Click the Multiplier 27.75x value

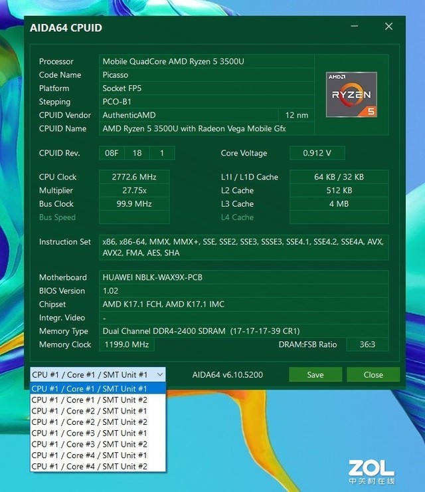pyautogui.click(x=134, y=190)
